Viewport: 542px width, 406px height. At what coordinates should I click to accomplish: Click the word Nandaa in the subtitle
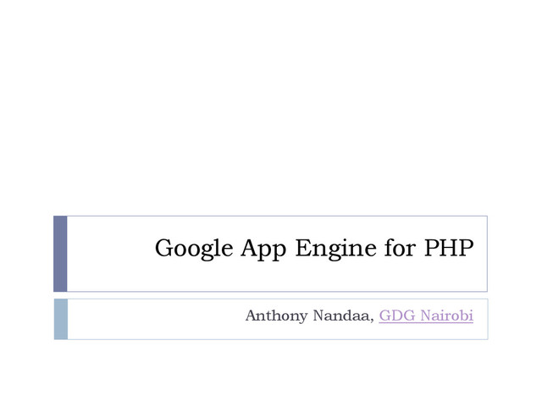341,315
